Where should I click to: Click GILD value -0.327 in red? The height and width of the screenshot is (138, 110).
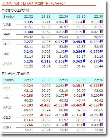tap(45, 115)
